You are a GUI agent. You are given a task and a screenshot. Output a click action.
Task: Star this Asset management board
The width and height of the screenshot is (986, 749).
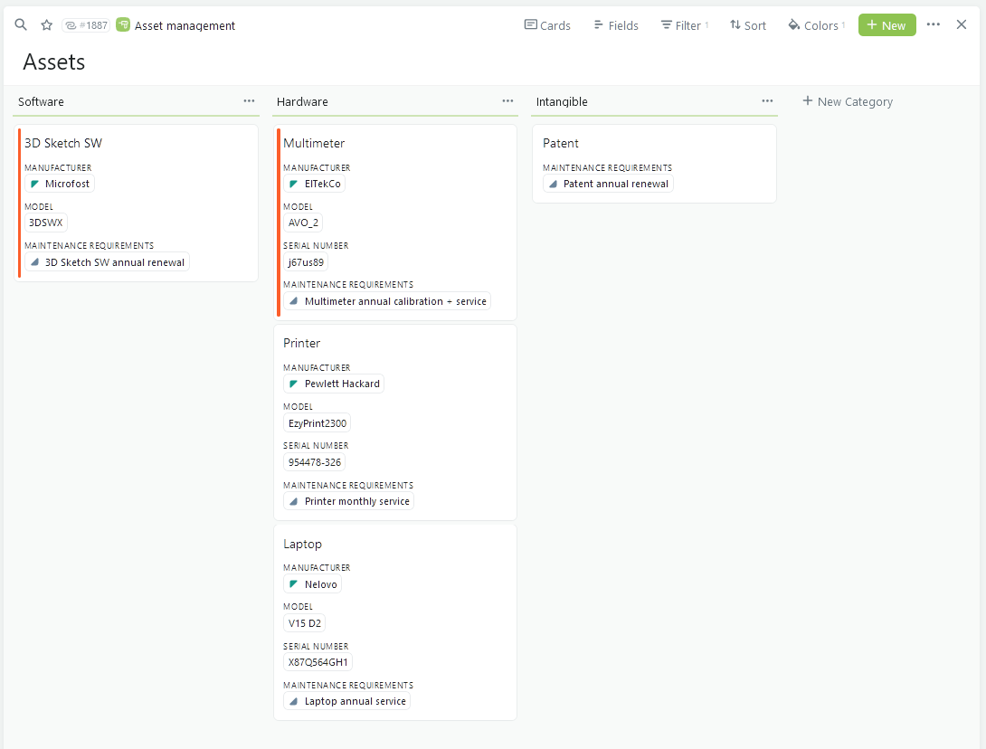tap(46, 24)
